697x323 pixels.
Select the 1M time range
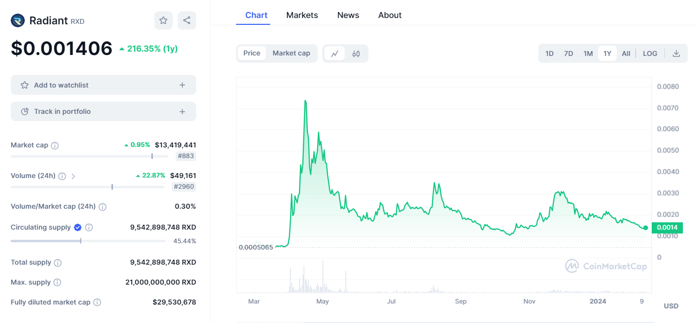pos(588,54)
